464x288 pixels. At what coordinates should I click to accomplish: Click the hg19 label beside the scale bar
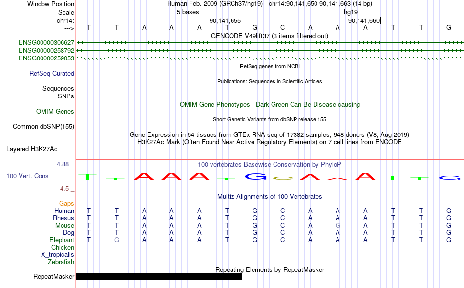coord(351,12)
